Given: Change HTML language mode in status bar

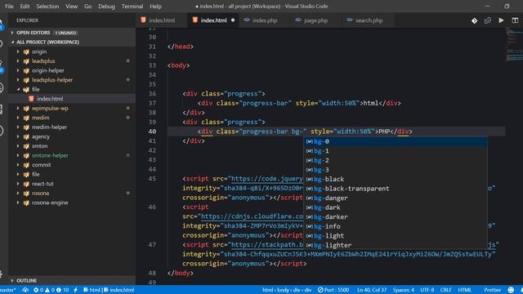Looking at the screenshot, I should 465,290.
